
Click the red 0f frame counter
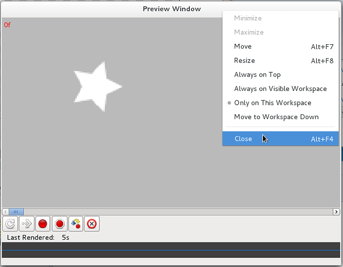7,25
